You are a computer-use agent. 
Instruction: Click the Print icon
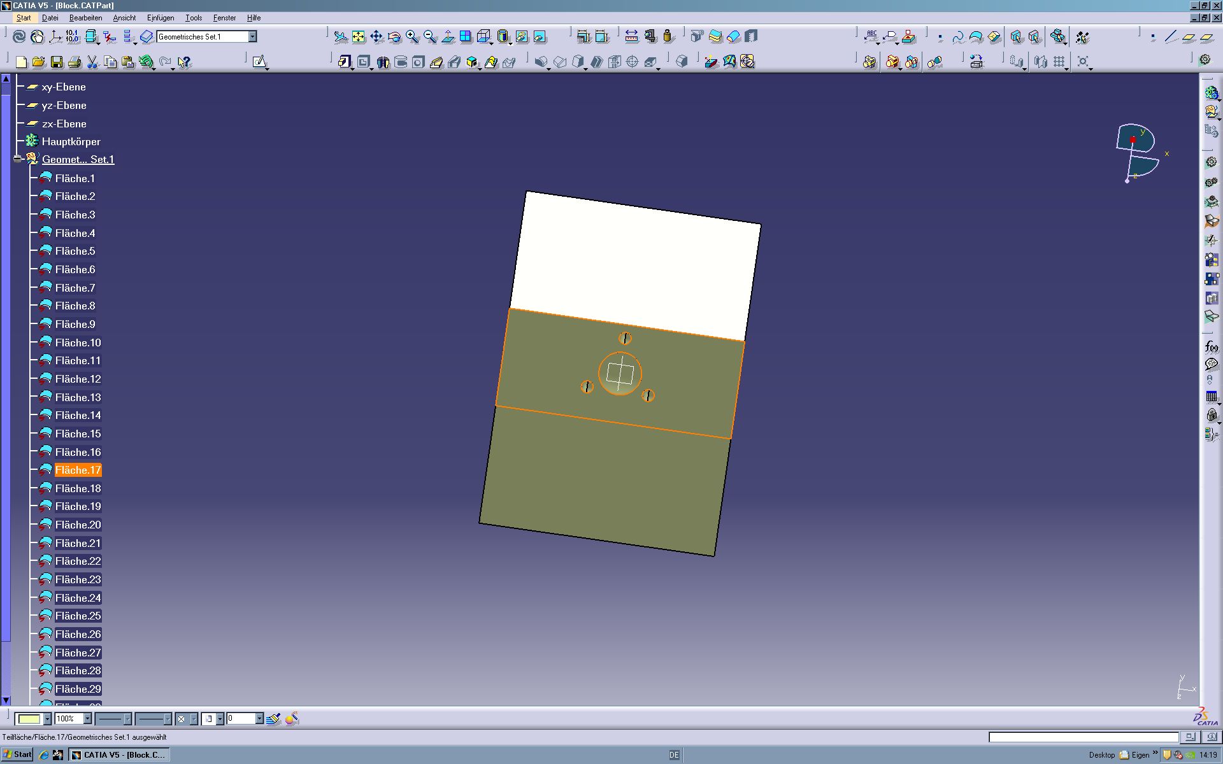click(x=75, y=62)
